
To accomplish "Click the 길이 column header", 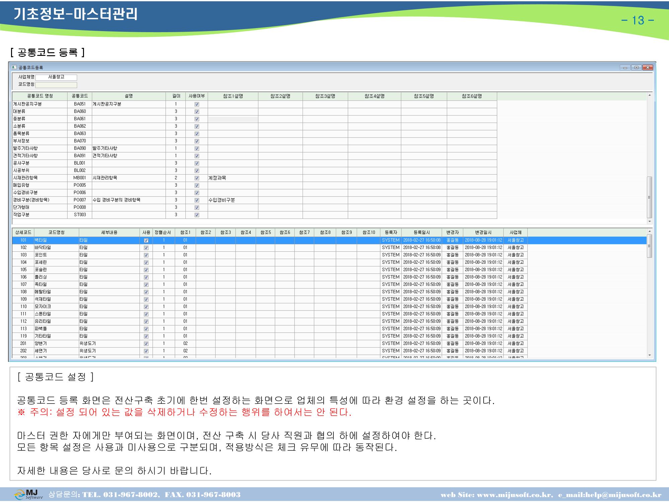I will click(x=176, y=96).
